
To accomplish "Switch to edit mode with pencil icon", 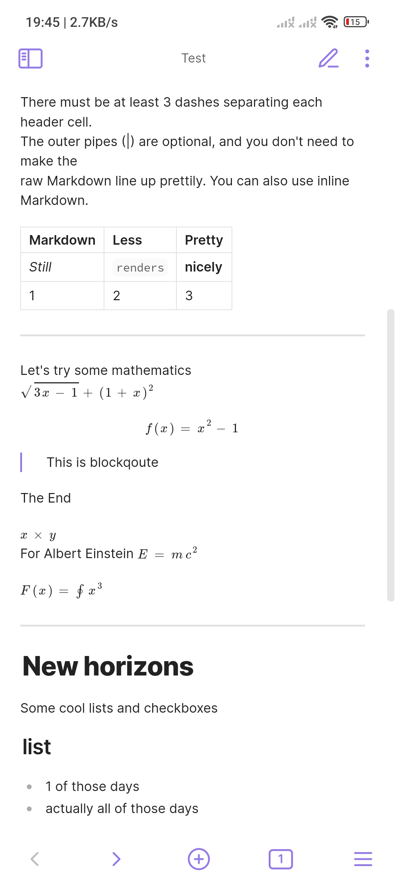I will (x=328, y=58).
